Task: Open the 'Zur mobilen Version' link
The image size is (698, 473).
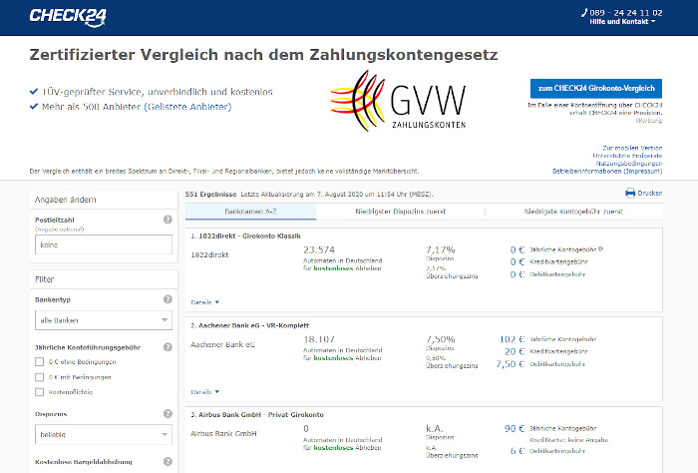Action: point(632,148)
